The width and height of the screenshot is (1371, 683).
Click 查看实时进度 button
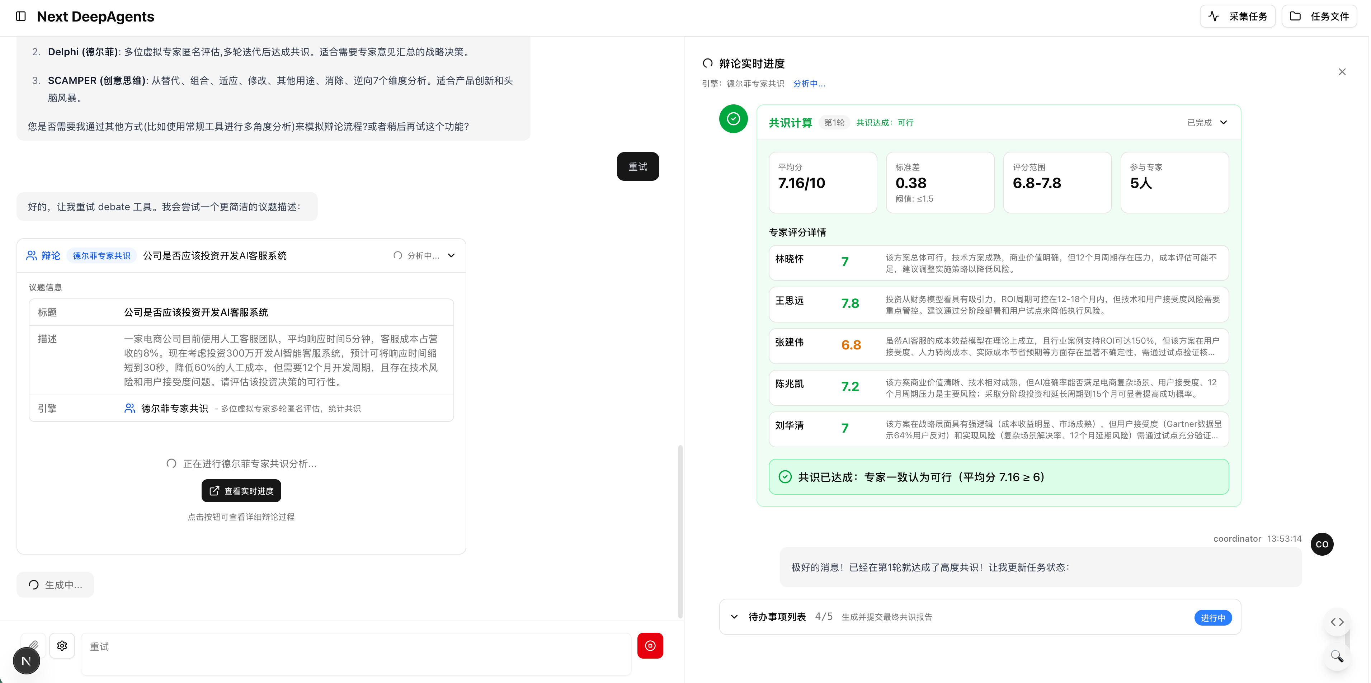click(241, 491)
